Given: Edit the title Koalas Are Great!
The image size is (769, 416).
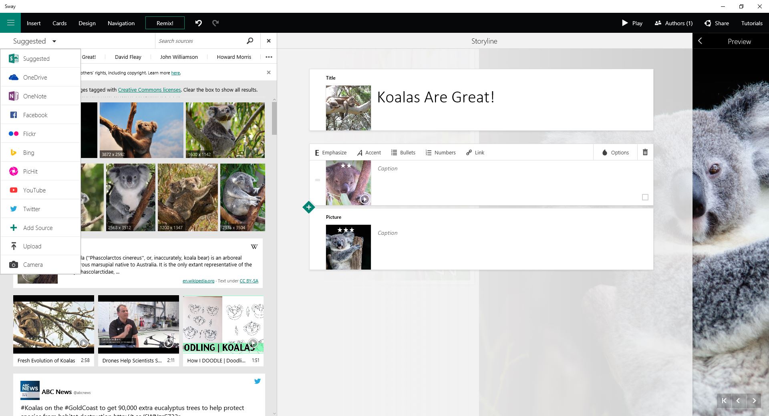Looking at the screenshot, I should pos(436,97).
